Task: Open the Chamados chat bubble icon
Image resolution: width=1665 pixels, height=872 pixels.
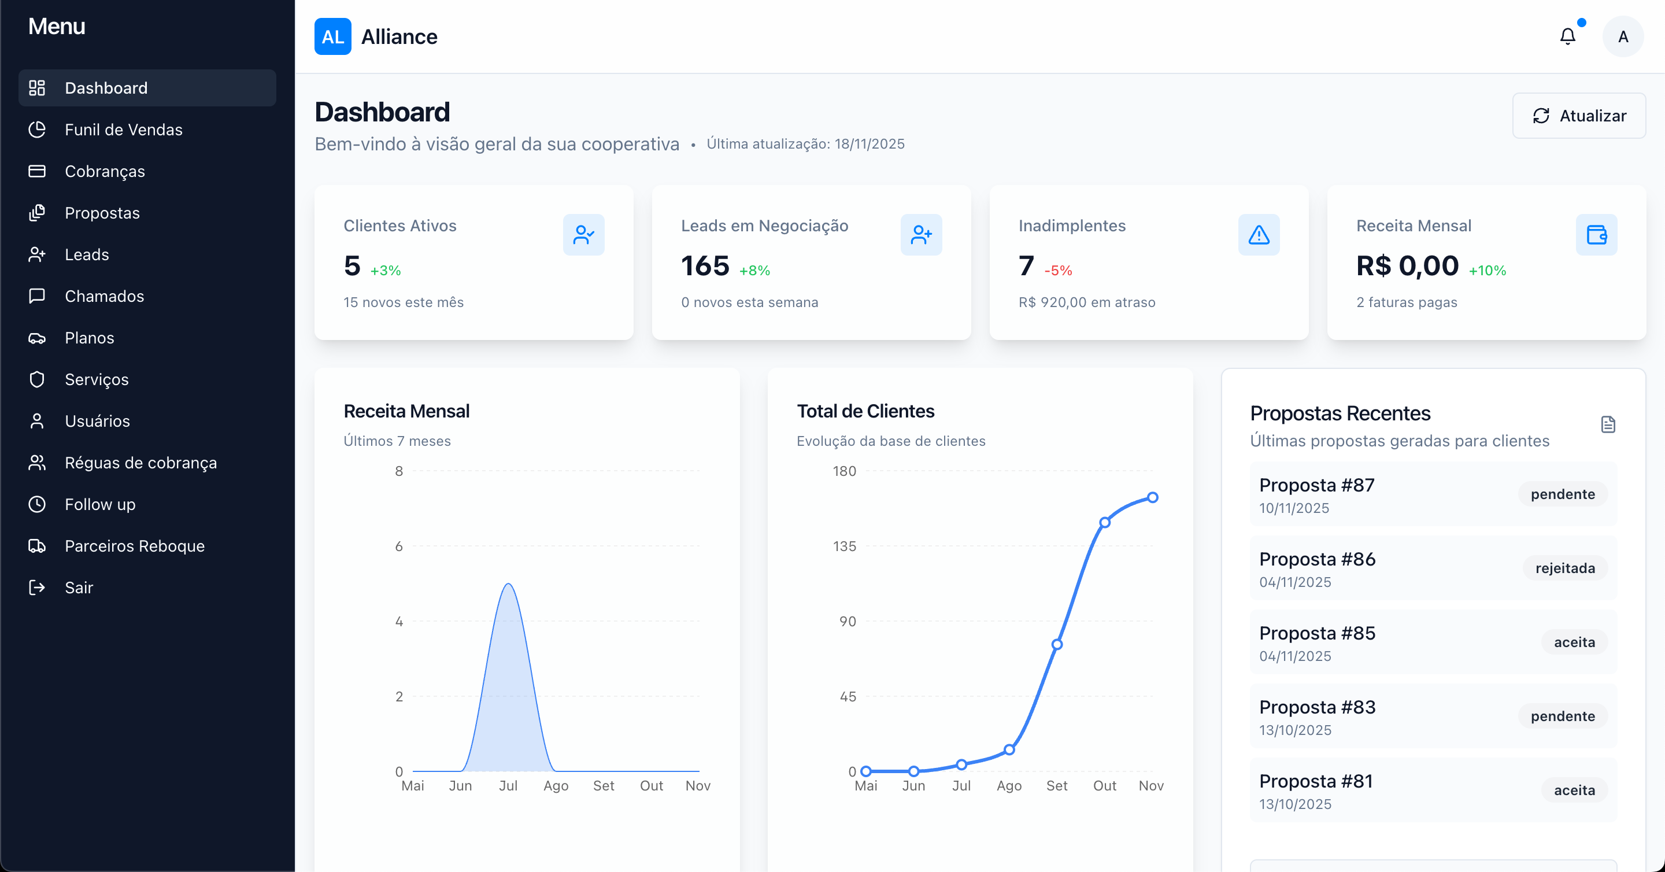Action: [x=37, y=296]
